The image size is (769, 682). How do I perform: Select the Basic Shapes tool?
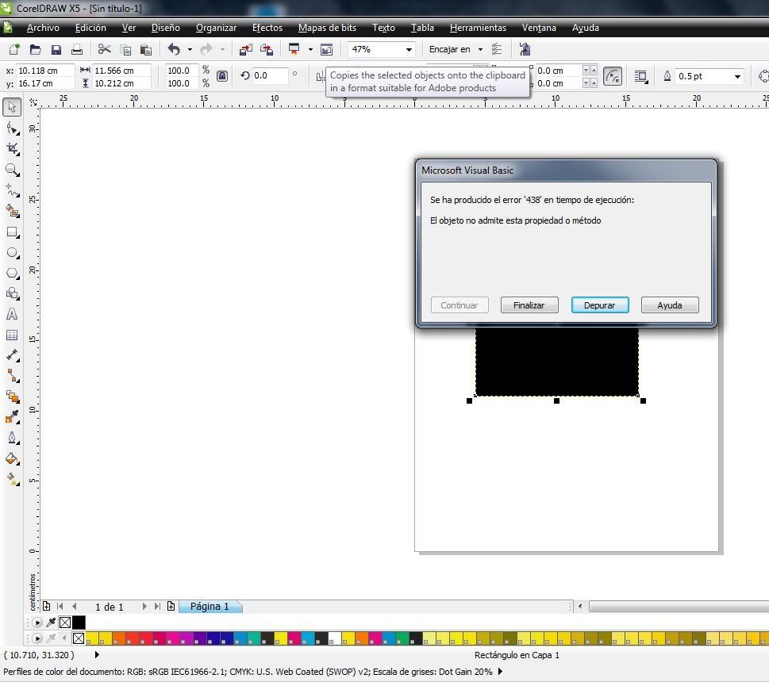12,293
